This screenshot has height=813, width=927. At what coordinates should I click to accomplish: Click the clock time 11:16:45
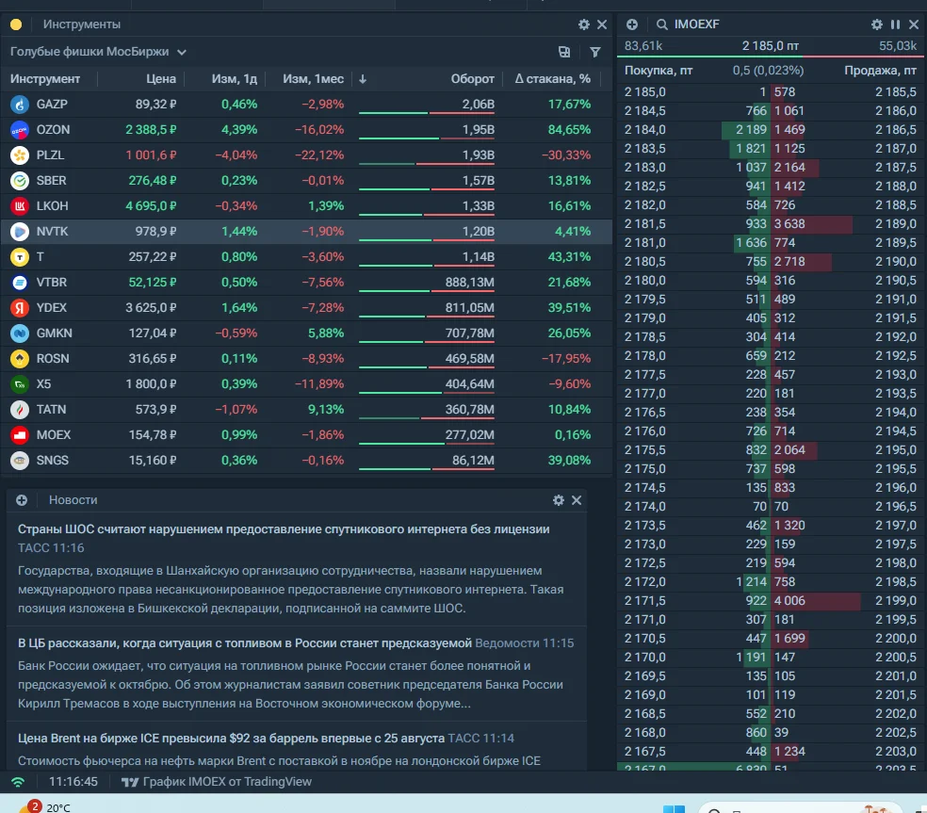(73, 782)
